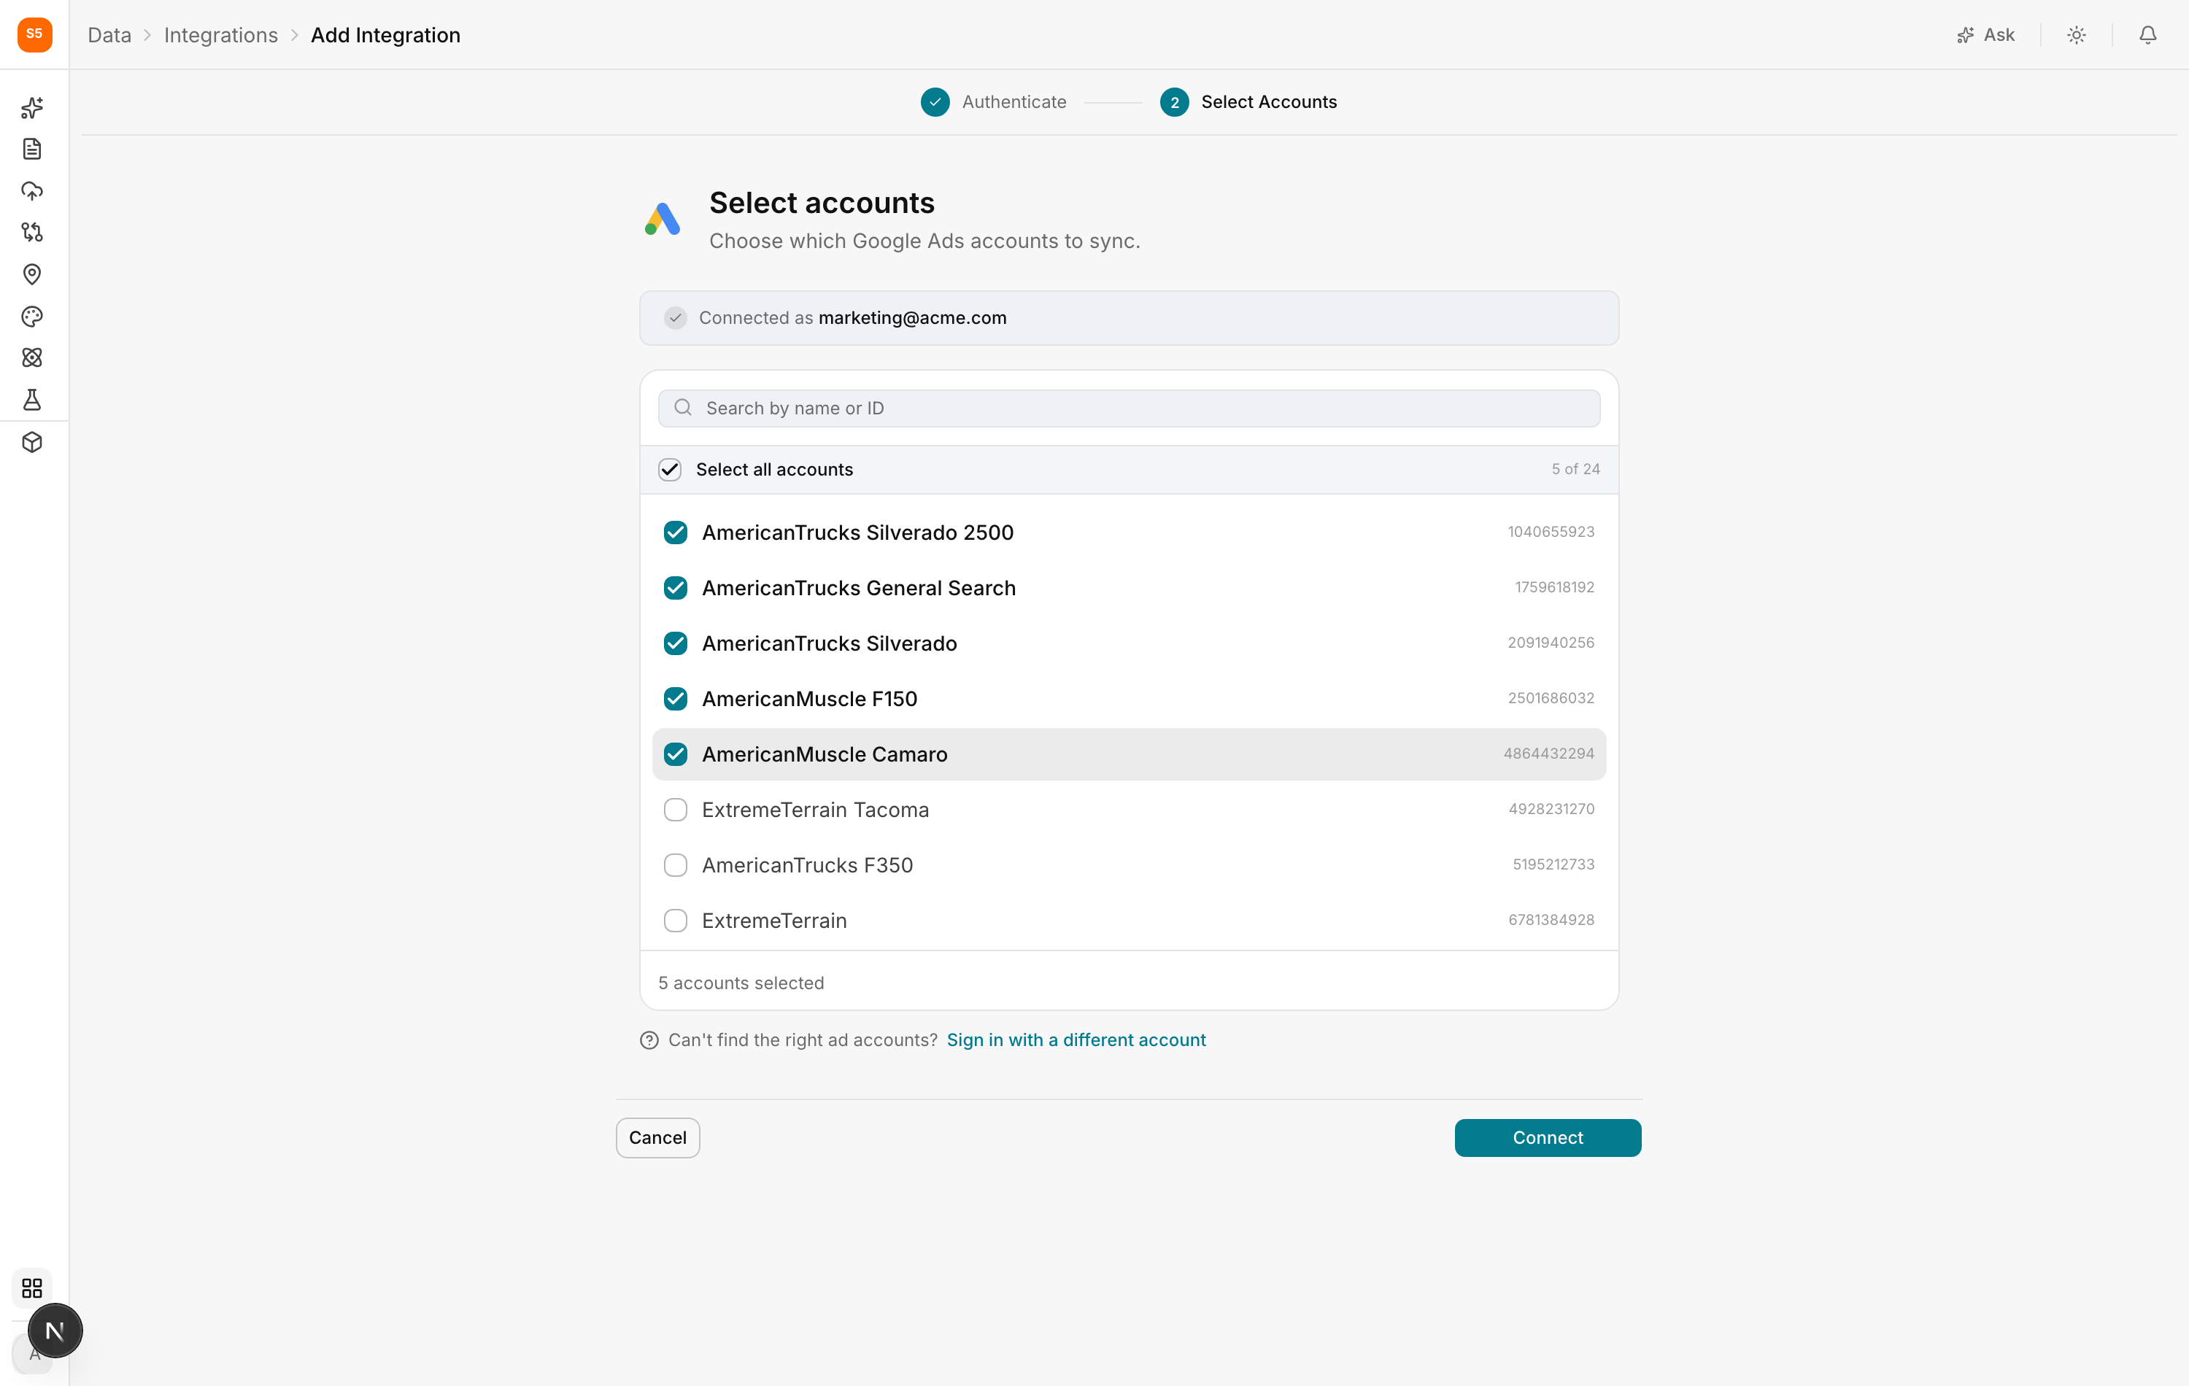Image resolution: width=2189 pixels, height=1386 pixels.
Task: Click marketing@acme.com connected email
Action: [913, 318]
